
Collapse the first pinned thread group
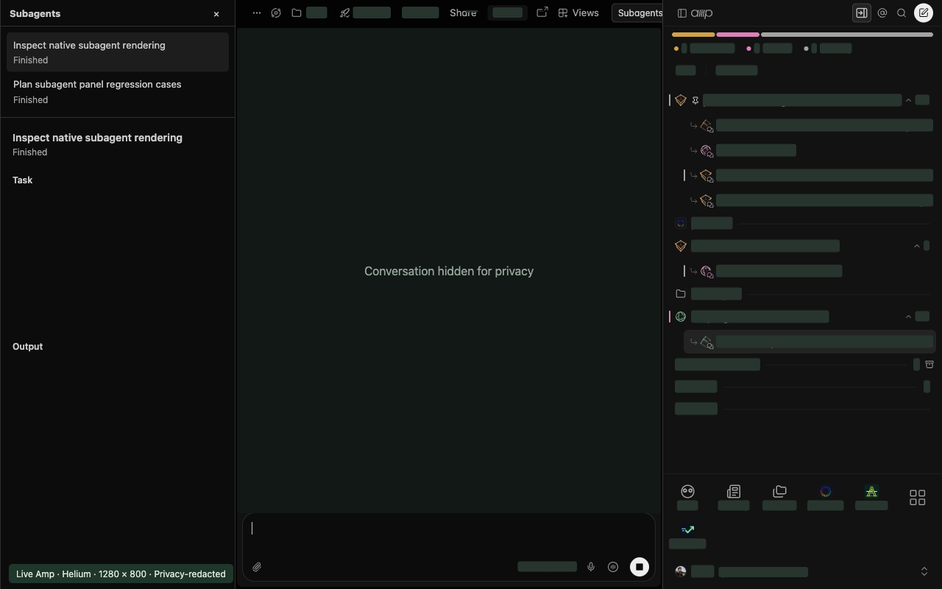908,100
